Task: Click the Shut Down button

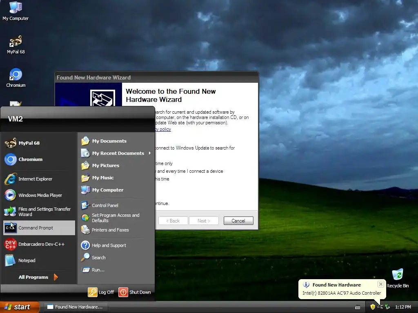Action: (135, 292)
